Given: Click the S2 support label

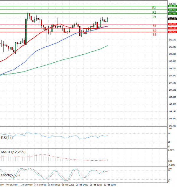Looking at the screenshot, I should tap(154, 31).
